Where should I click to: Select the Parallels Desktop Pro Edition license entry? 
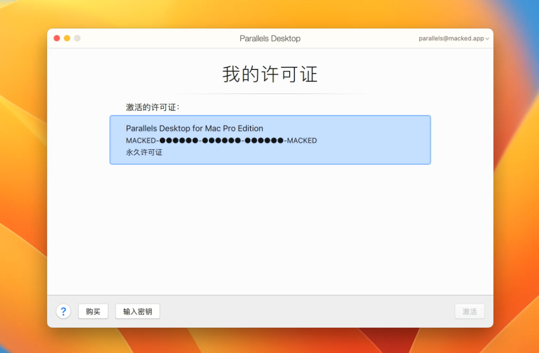(270, 140)
